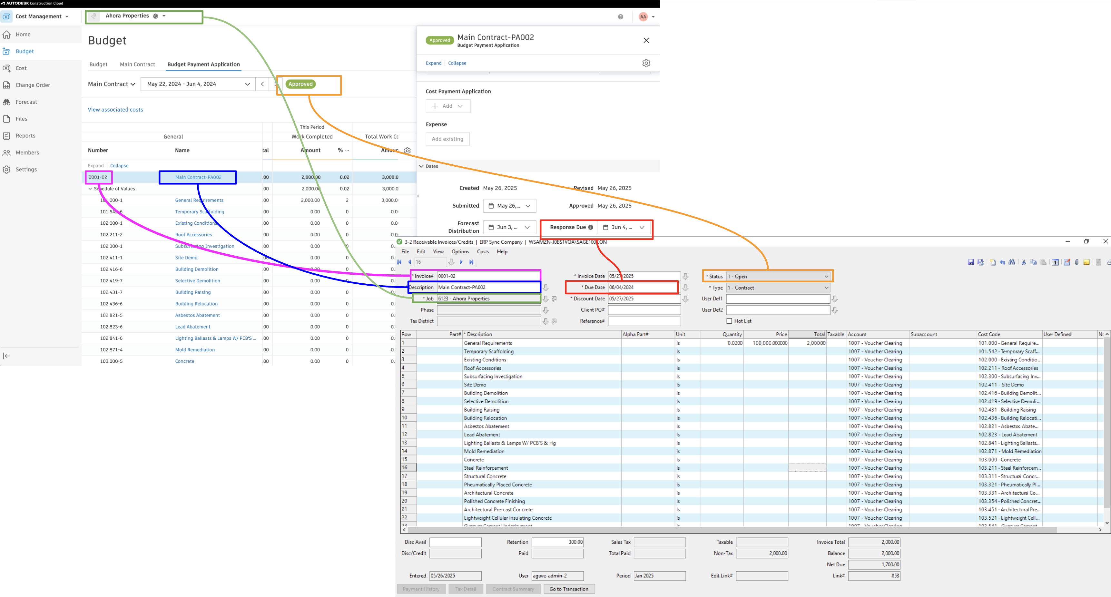Click the yellow sticky Notes icon in Sage toolbar
The height and width of the screenshot is (597, 1111).
pos(1086,262)
